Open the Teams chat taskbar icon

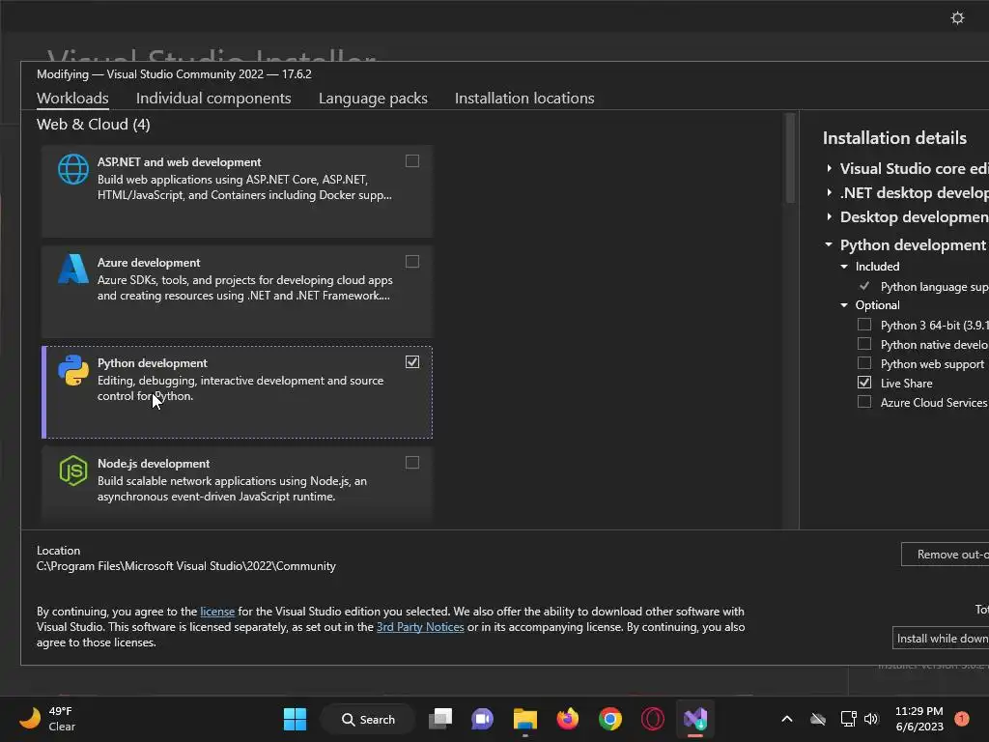[x=483, y=719]
